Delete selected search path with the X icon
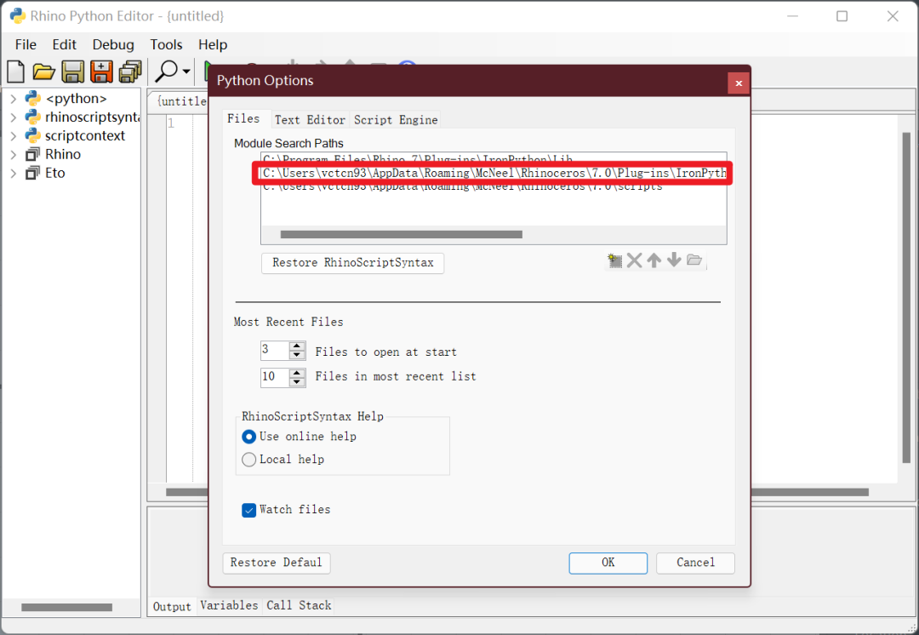The width and height of the screenshot is (919, 635). tap(634, 260)
